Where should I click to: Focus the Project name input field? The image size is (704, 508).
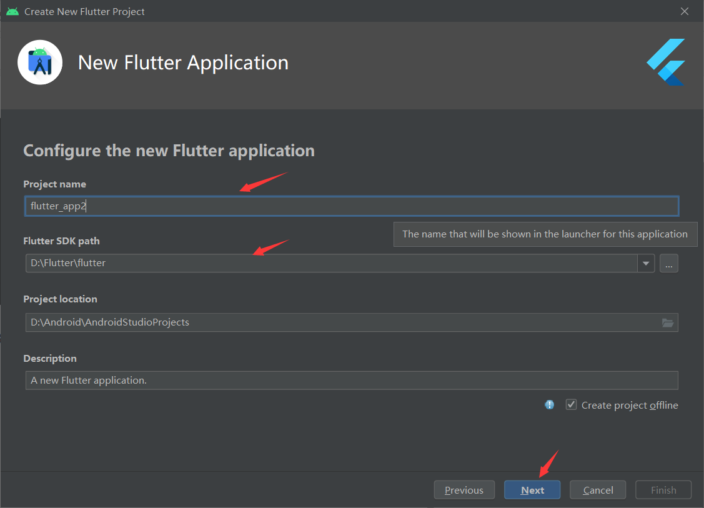coord(352,206)
